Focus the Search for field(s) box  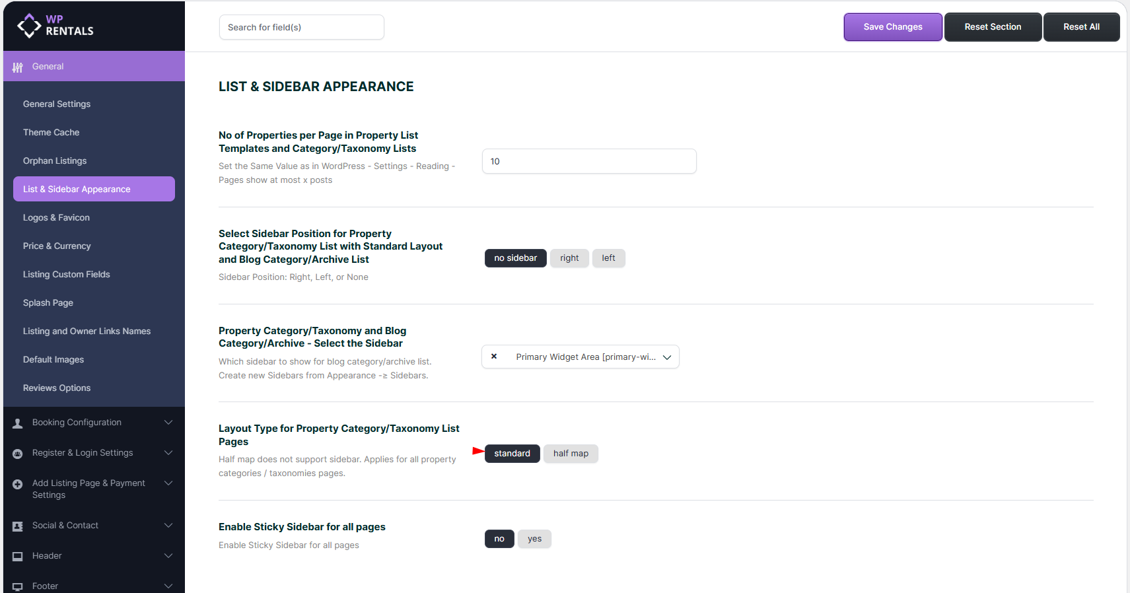[301, 27]
